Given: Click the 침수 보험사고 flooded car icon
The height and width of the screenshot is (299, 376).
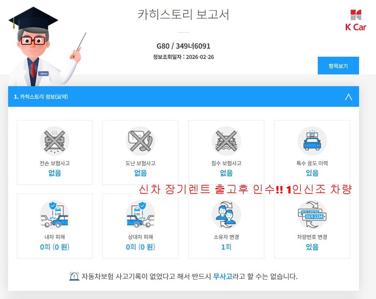Looking at the screenshot, I should point(226,141).
